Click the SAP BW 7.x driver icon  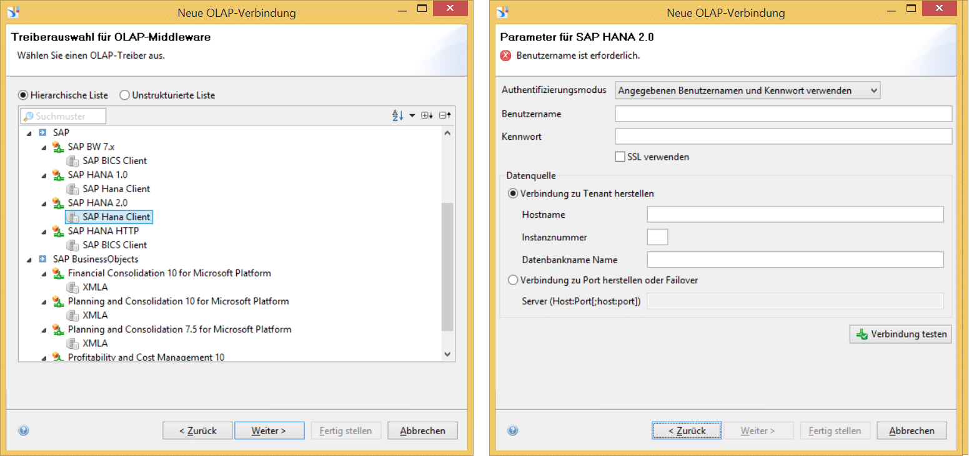click(57, 147)
